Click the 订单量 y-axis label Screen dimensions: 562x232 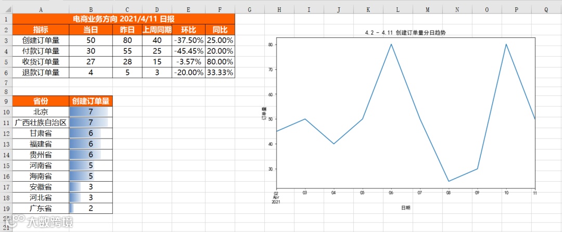click(x=264, y=114)
